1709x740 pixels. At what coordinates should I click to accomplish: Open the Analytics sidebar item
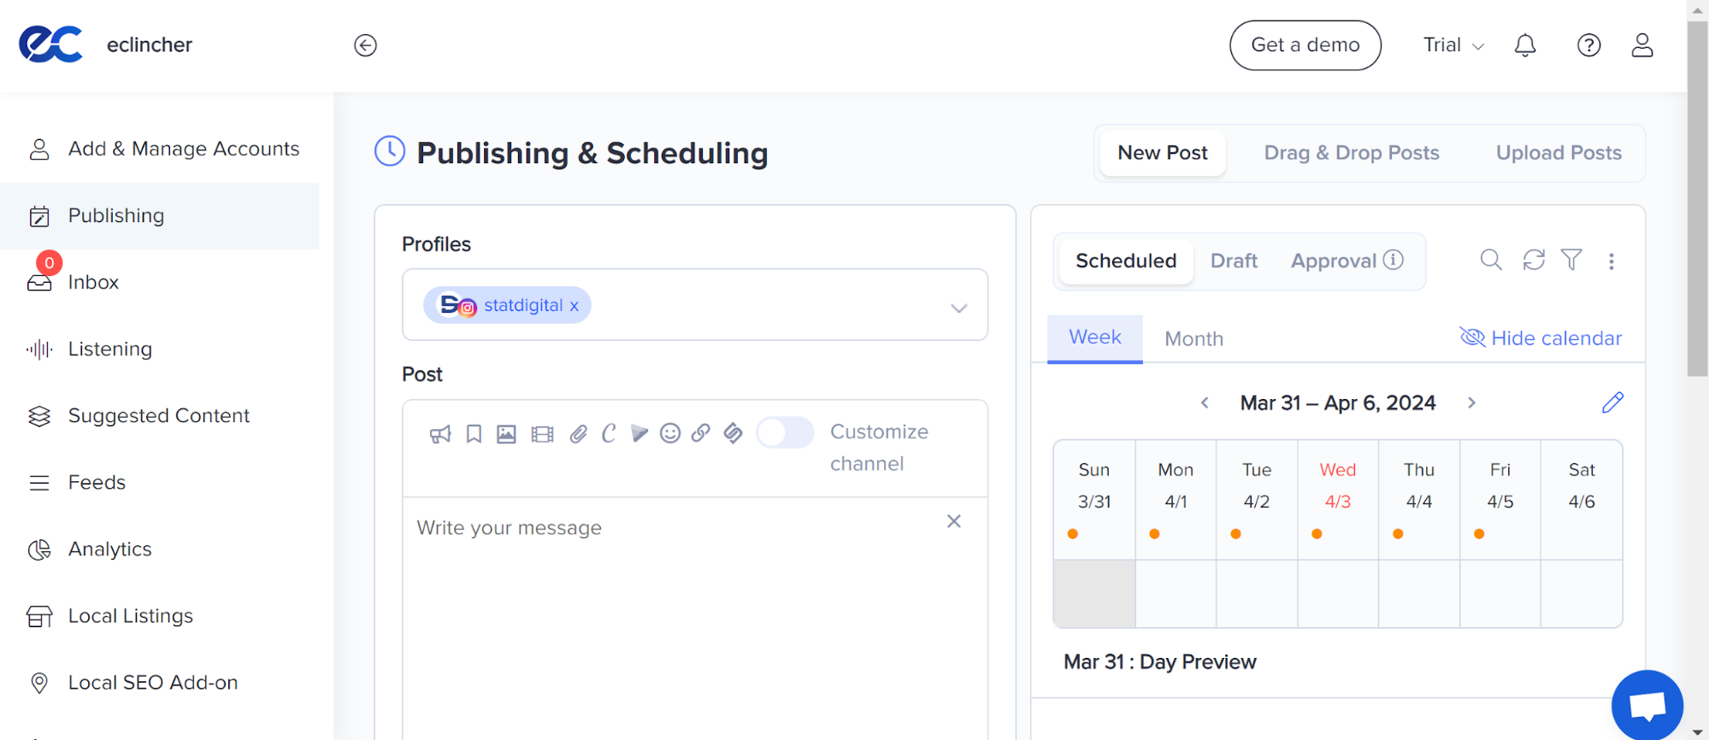(159, 549)
